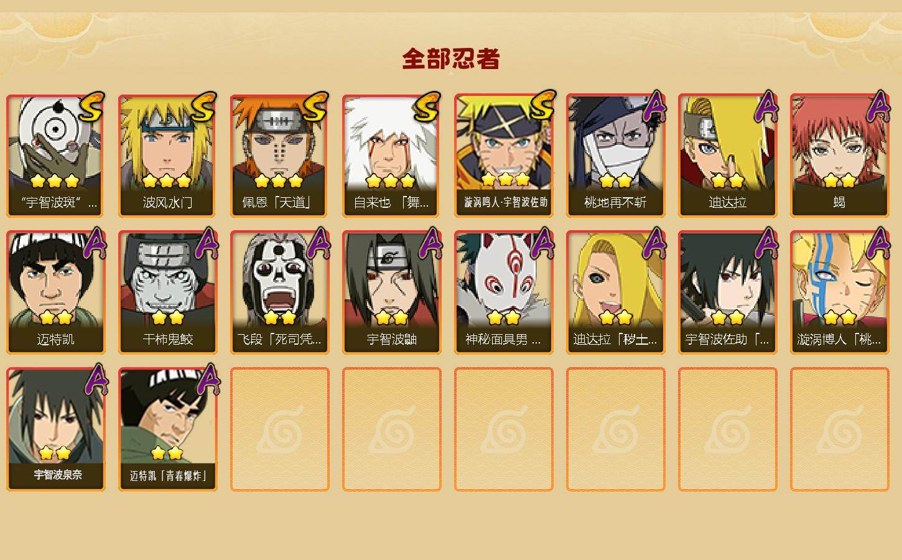Select the 宇智波鼬 card
Image resolution: width=902 pixels, height=560 pixels.
click(x=391, y=292)
